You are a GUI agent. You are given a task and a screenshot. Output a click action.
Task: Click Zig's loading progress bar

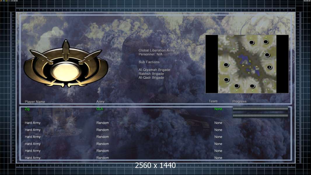tap(260, 108)
